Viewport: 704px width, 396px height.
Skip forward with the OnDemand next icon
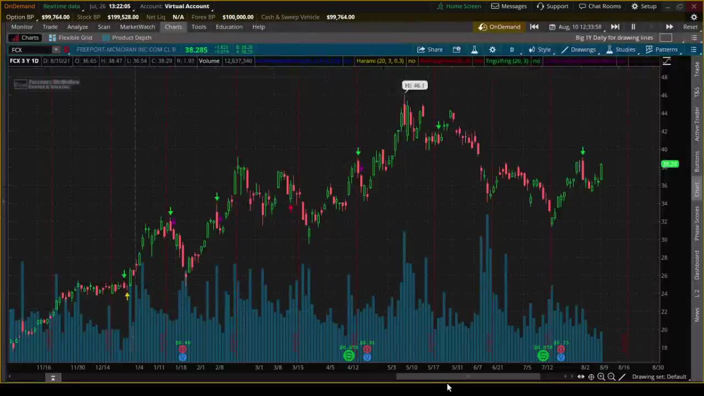(x=615, y=26)
